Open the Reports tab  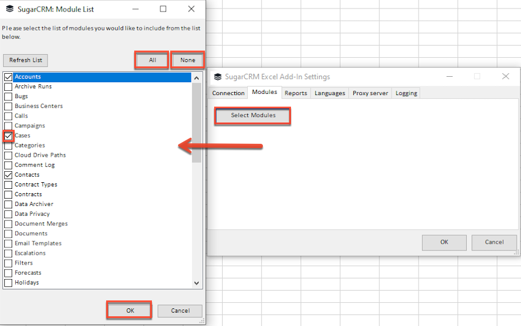coord(296,93)
